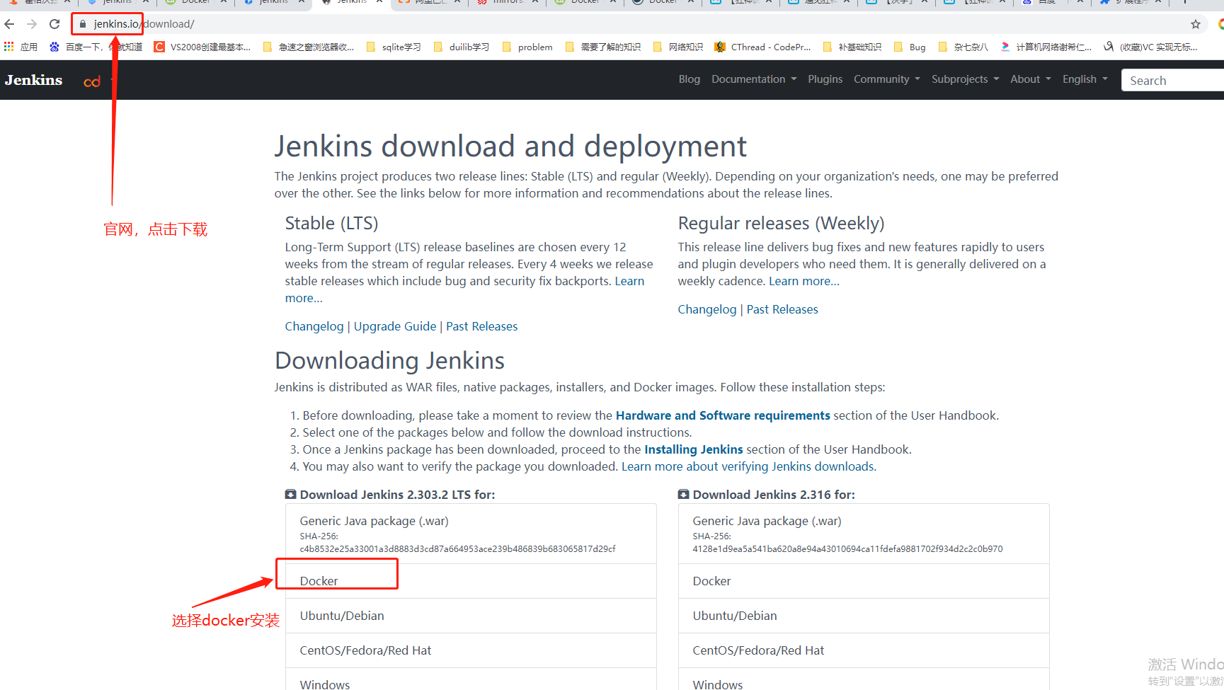This screenshot has width=1224, height=690.
Task: Open the English language dropdown
Action: [x=1085, y=79]
